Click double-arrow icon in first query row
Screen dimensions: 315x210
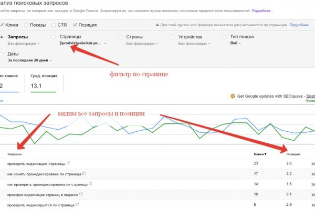point(312,164)
